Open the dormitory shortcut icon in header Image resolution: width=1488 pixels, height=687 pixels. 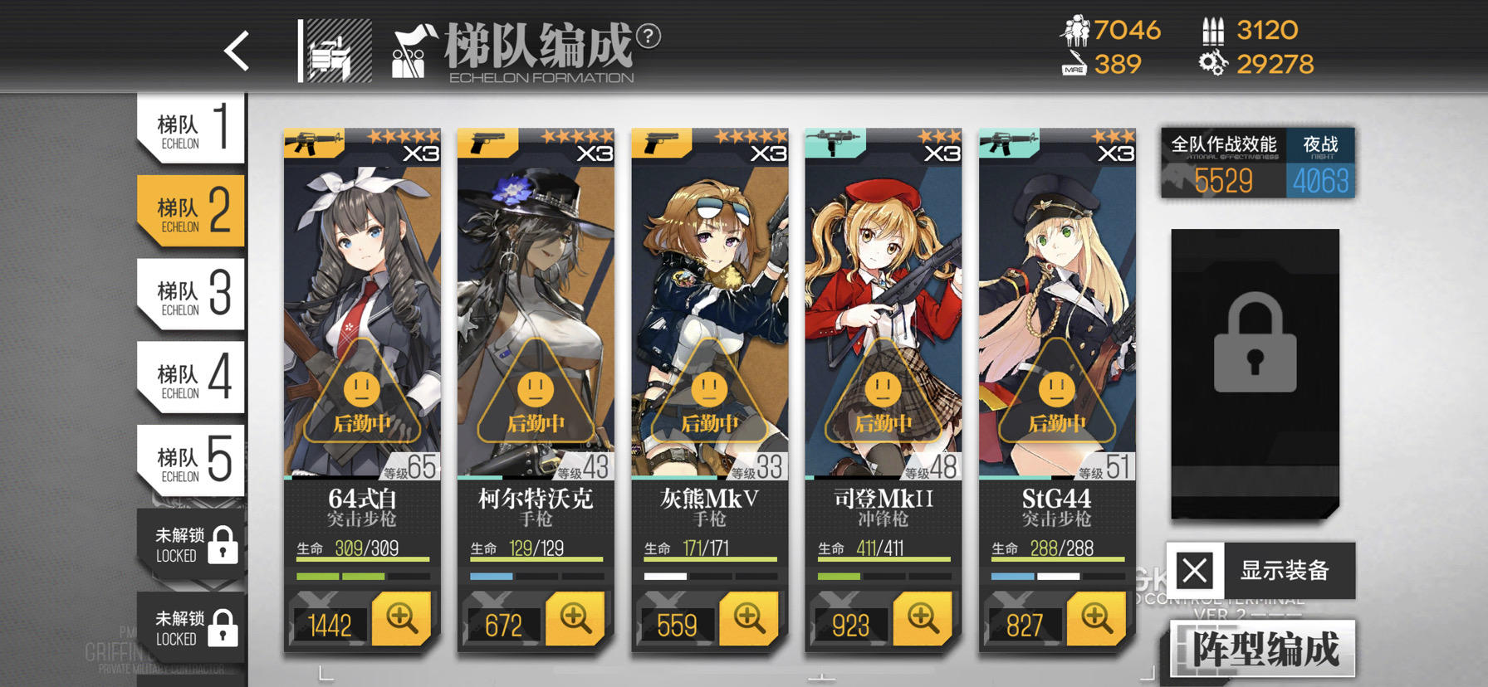coord(336,51)
